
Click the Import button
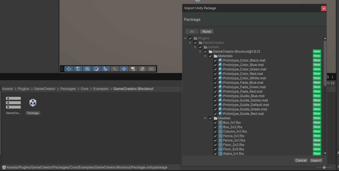[x=316, y=160]
